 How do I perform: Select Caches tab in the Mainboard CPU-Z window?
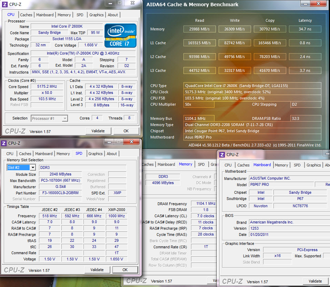tap(243, 165)
